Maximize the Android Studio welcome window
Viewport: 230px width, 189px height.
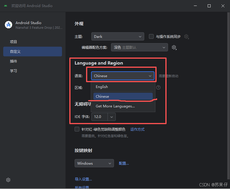[209, 6]
